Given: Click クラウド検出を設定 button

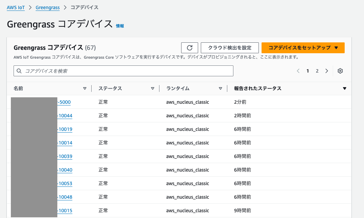Looking at the screenshot, I should pos(230,48).
